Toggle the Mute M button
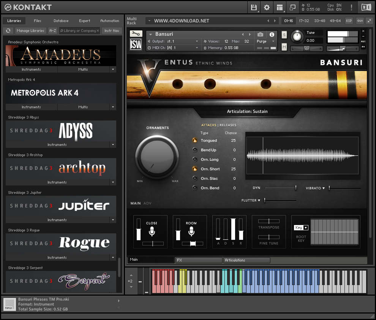The width and height of the screenshot is (376, 320). pyautogui.click(x=284, y=47)
